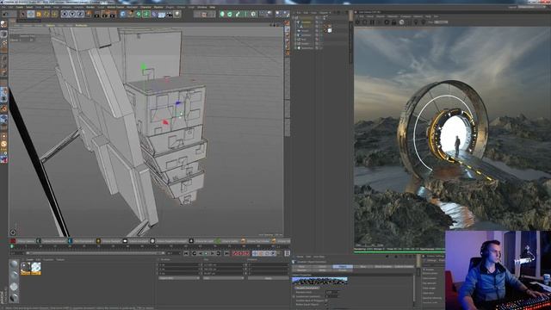Click the Make Editable icon

point(3,24)
